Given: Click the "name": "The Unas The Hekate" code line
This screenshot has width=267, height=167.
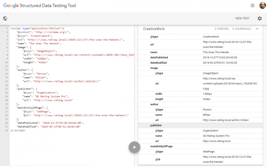Looking at the screenshot, I should tap(39, 44).
